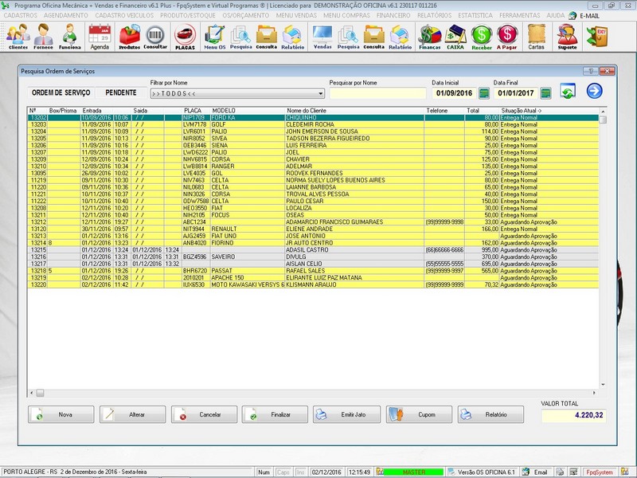The image size is (637, 478).
Task: Open the CAIXA cash register icon
Action: [455, 37]
